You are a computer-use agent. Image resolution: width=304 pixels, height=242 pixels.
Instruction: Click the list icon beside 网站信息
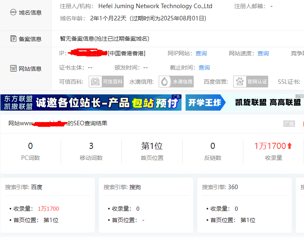(x=13, y=68)
